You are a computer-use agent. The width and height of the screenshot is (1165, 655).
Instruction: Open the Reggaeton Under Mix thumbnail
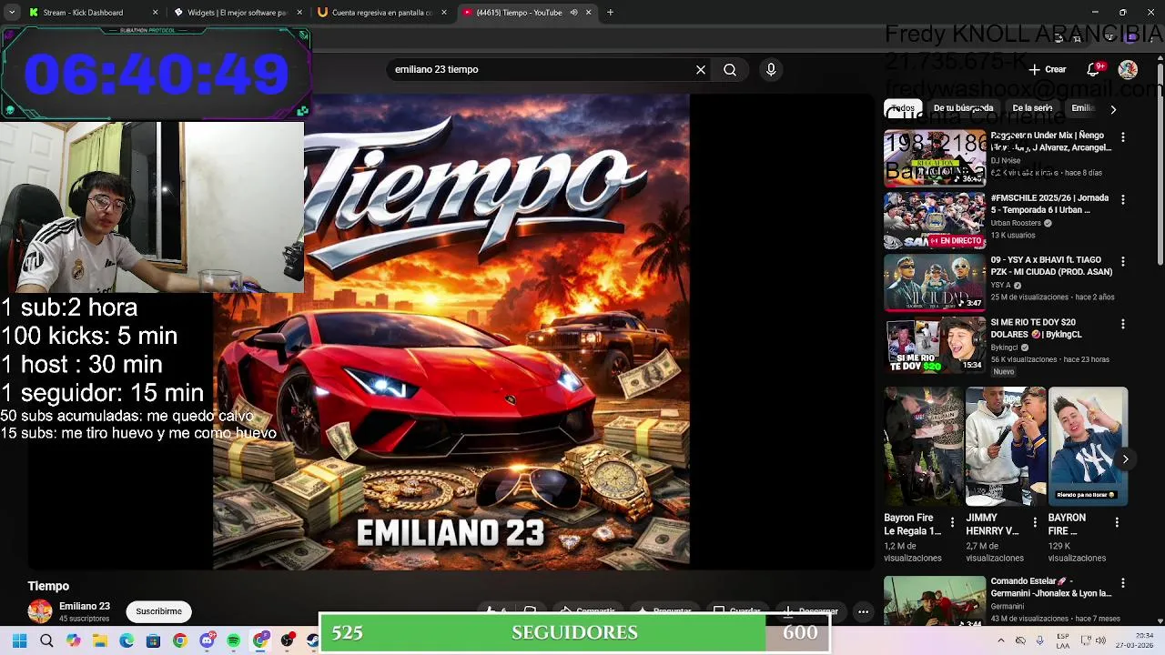(935, 158)
